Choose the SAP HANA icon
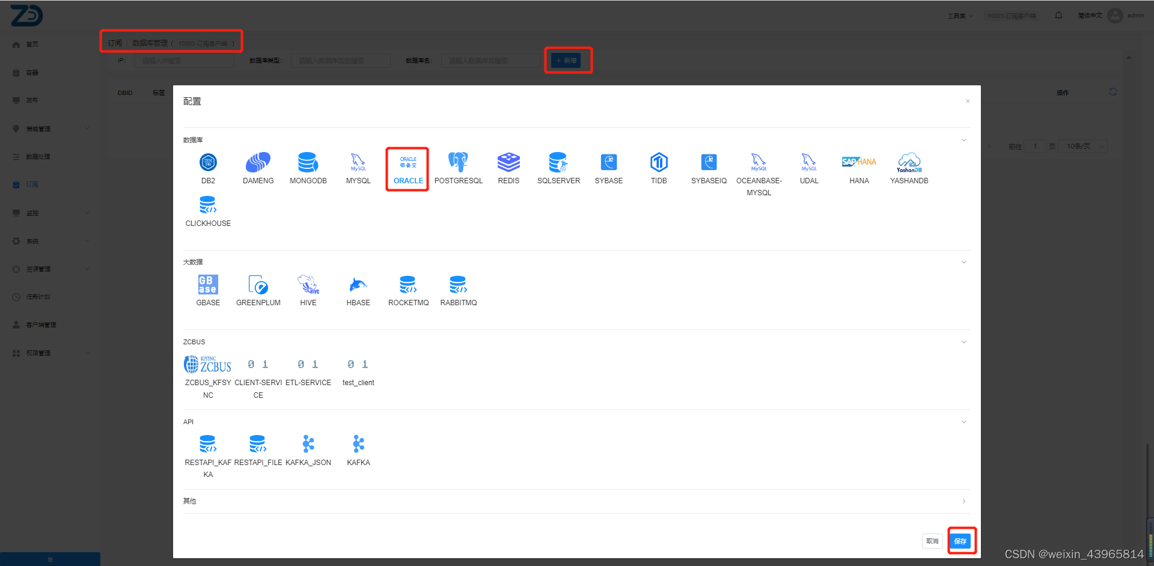This screenshot has width=1154, height=566. [859, 162]
